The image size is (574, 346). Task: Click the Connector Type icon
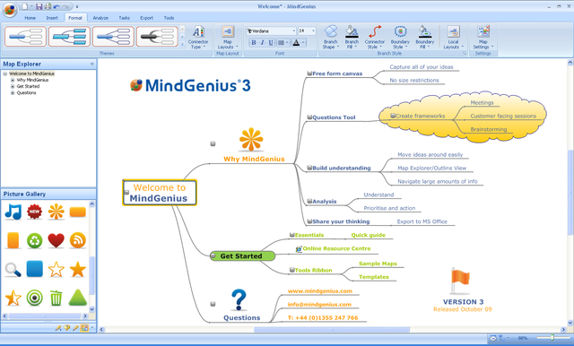click(198, 37)
